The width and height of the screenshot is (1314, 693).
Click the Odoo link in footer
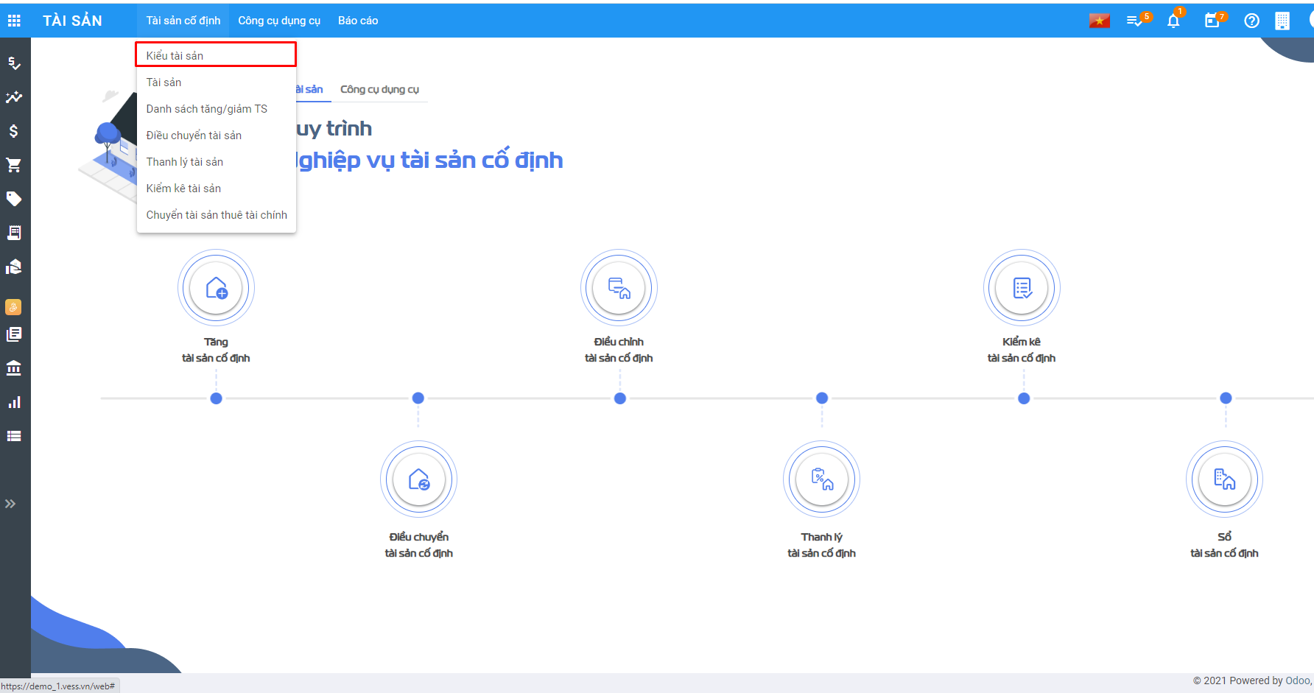[x=1297, y=680]
